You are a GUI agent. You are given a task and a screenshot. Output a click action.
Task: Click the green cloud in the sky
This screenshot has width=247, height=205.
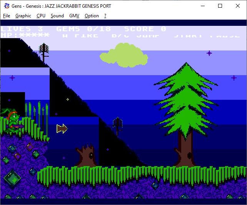[124, 55]
